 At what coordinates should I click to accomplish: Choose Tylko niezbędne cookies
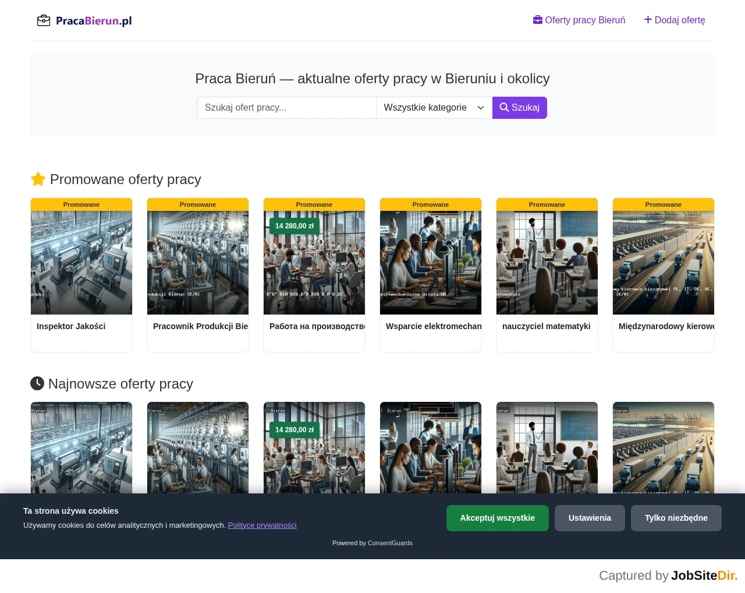point(676,518)
